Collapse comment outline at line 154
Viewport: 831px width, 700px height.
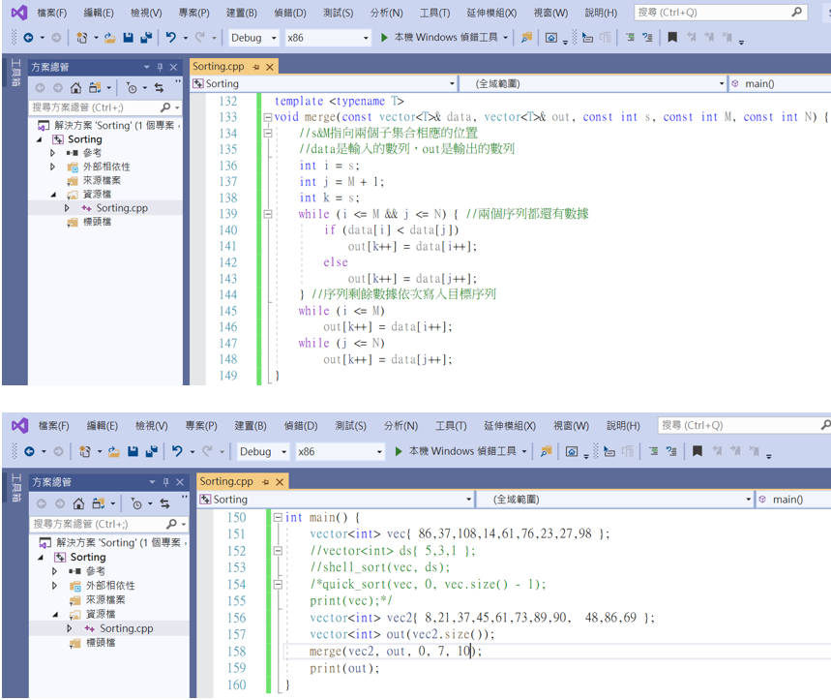coord(278,585)
